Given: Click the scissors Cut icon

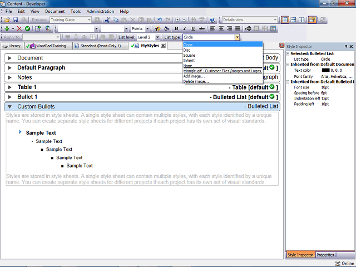Looking at the screenshot, I should 107,20.
